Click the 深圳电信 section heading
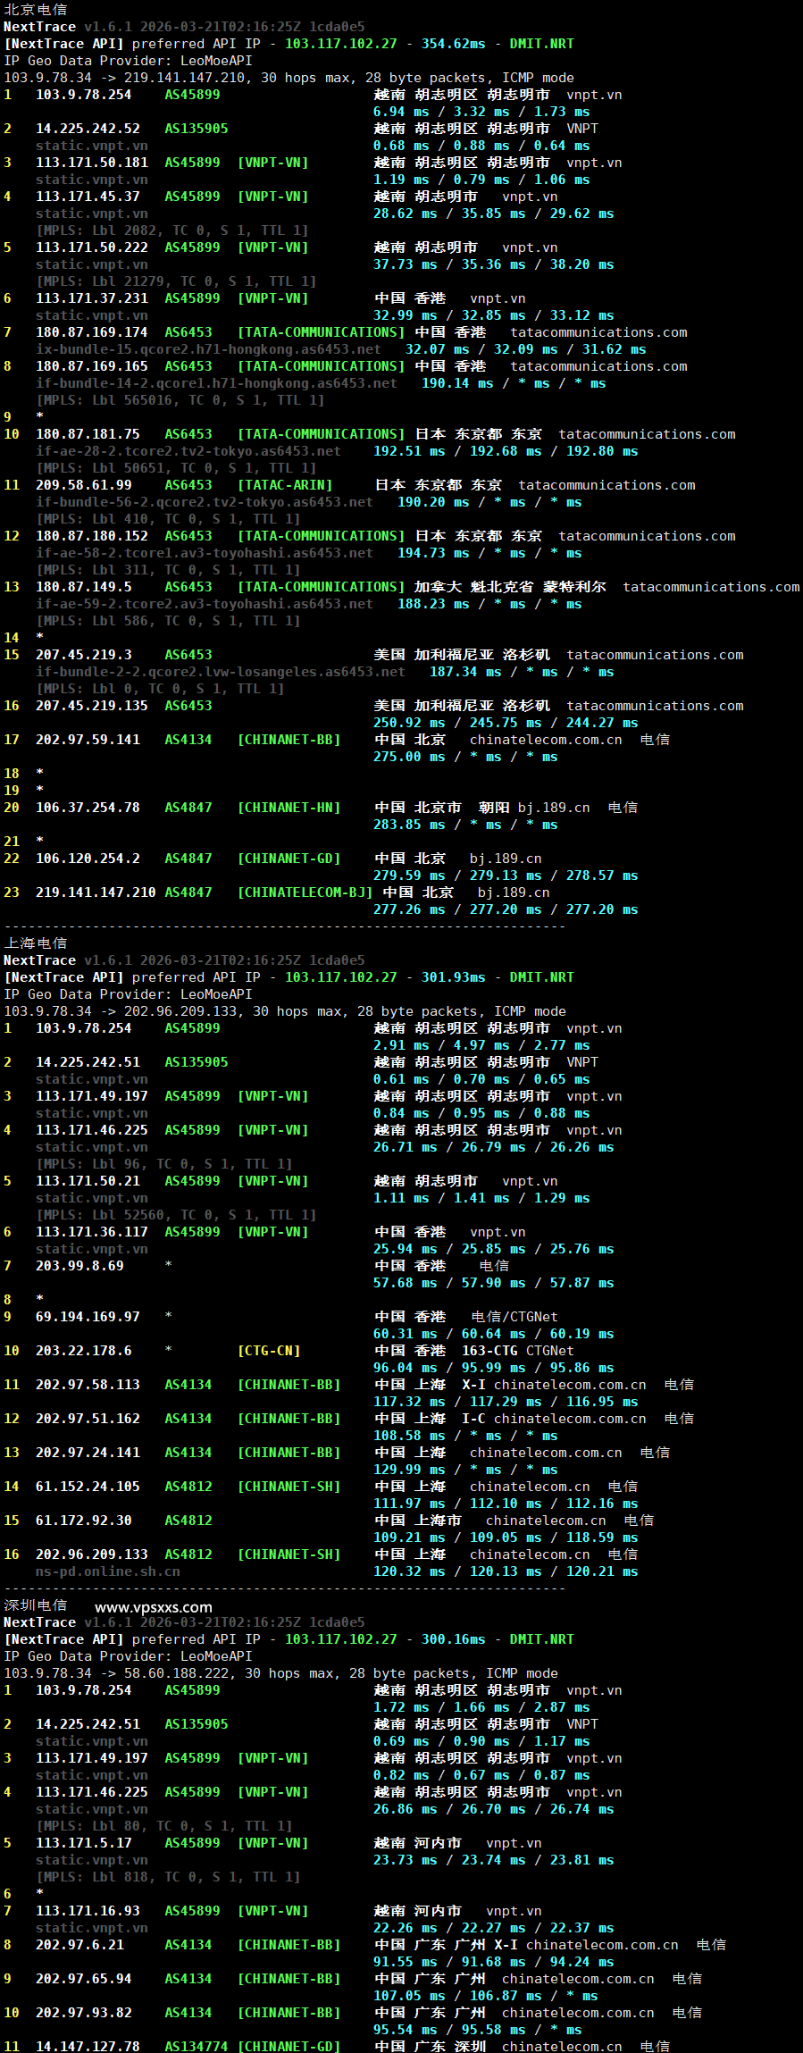Image resolution: width=803 pixels, height=2053 pixels. [35, 1605]
